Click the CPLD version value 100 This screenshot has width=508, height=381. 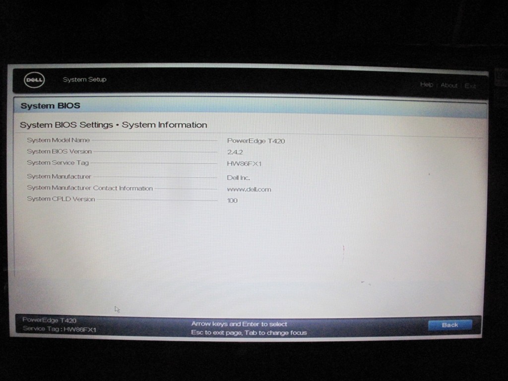tap(232, 201)
